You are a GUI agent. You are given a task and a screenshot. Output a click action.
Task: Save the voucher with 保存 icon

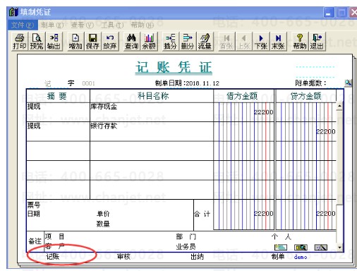click(92, 42)
